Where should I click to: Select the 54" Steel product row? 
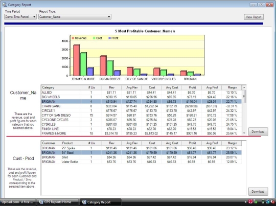142,153
